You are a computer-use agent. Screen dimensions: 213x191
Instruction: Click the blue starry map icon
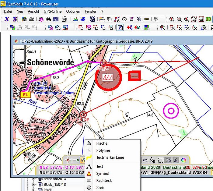click(83, 19)
